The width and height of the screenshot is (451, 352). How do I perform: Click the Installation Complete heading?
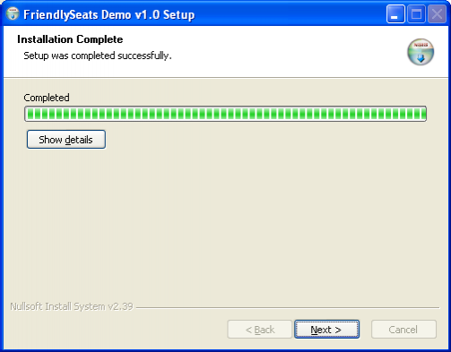(70, 39)
